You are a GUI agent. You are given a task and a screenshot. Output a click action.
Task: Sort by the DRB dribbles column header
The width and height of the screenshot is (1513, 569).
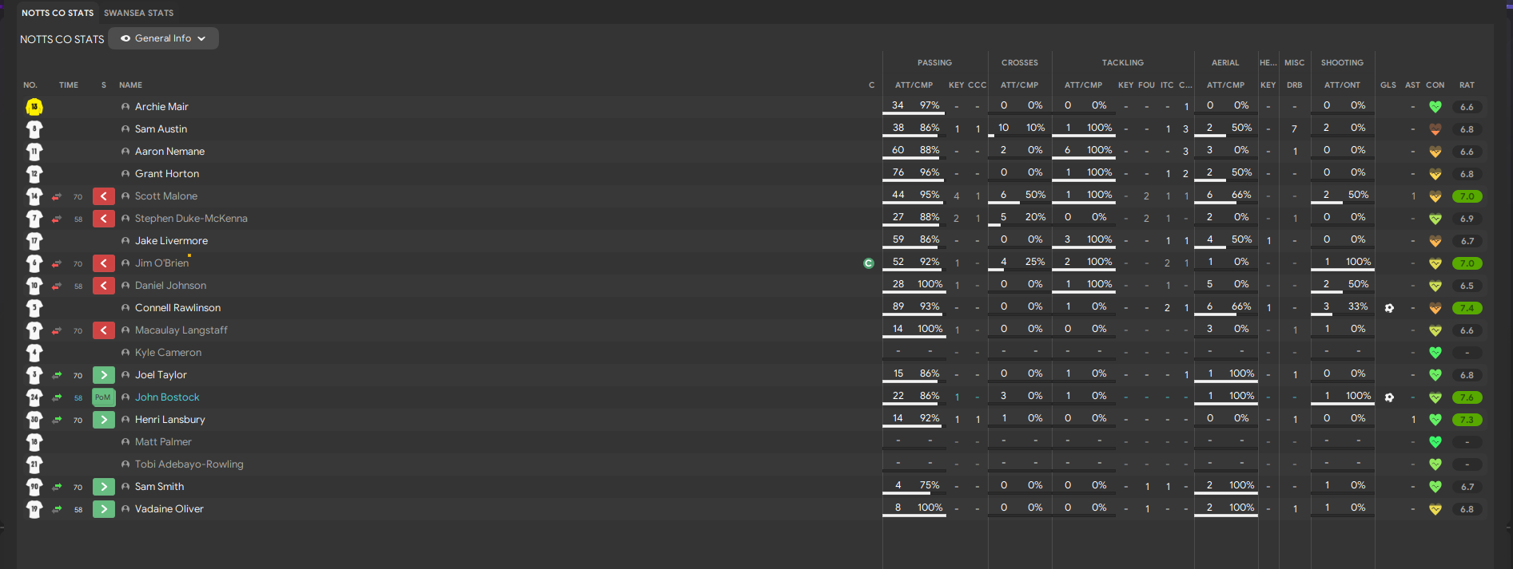[x=1295, y=85]
